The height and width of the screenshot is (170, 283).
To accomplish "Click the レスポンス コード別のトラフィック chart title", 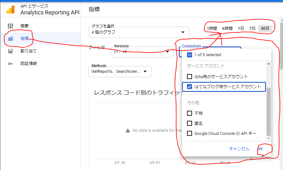I will point(138,93).
